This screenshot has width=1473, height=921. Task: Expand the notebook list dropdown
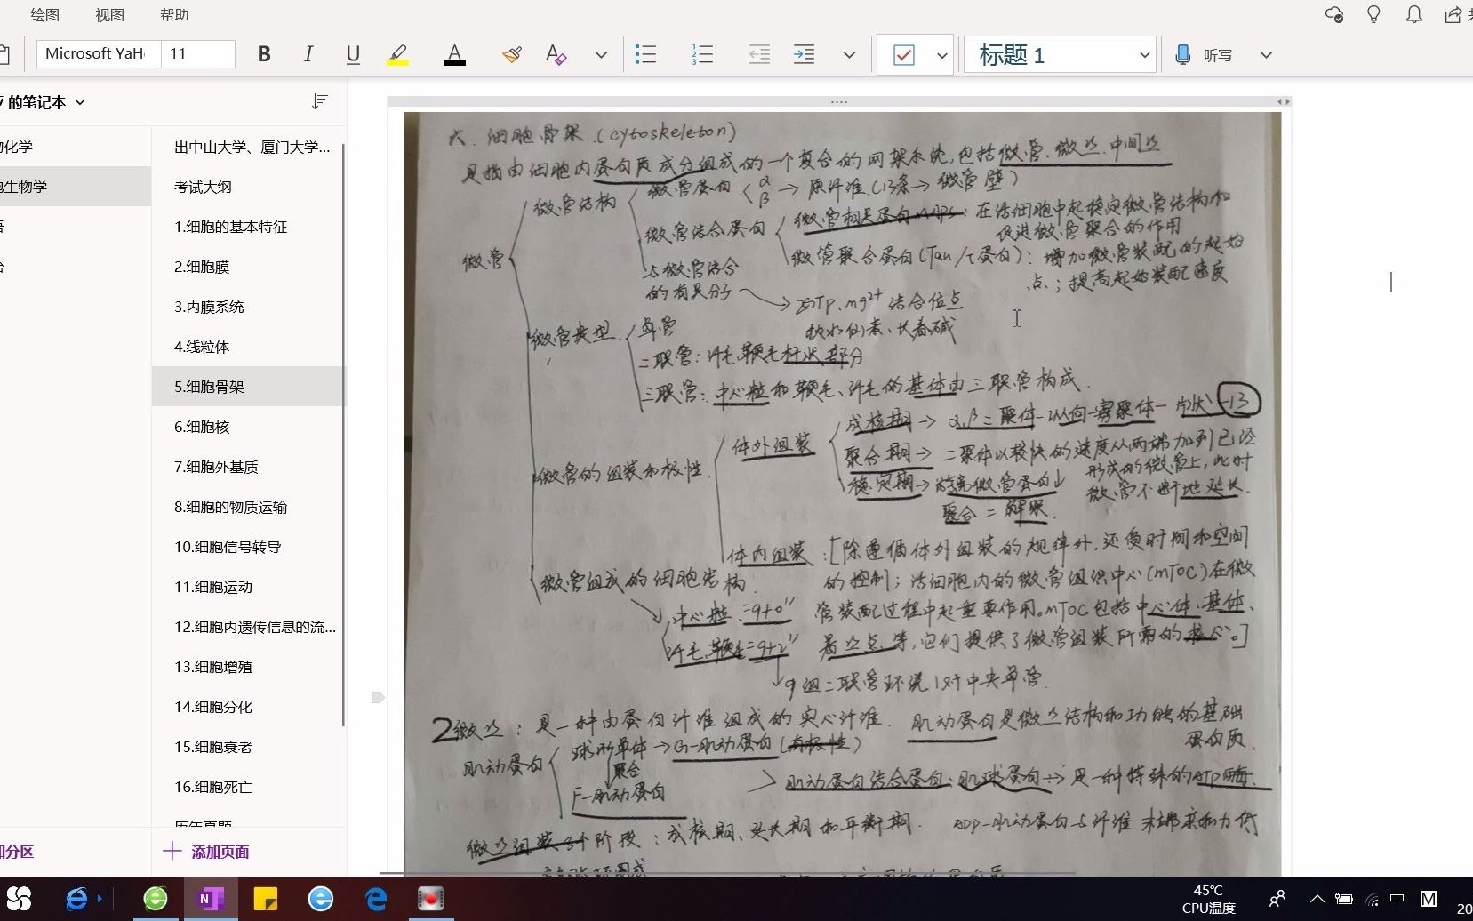pyautogui.click(x=80, y=102)
